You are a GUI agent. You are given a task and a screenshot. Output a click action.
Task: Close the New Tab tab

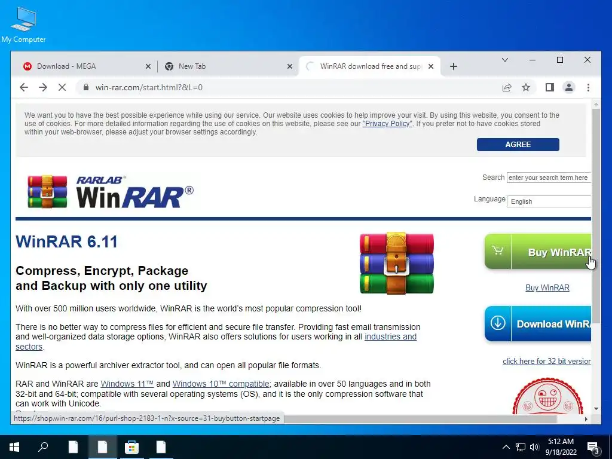point(290,66)
